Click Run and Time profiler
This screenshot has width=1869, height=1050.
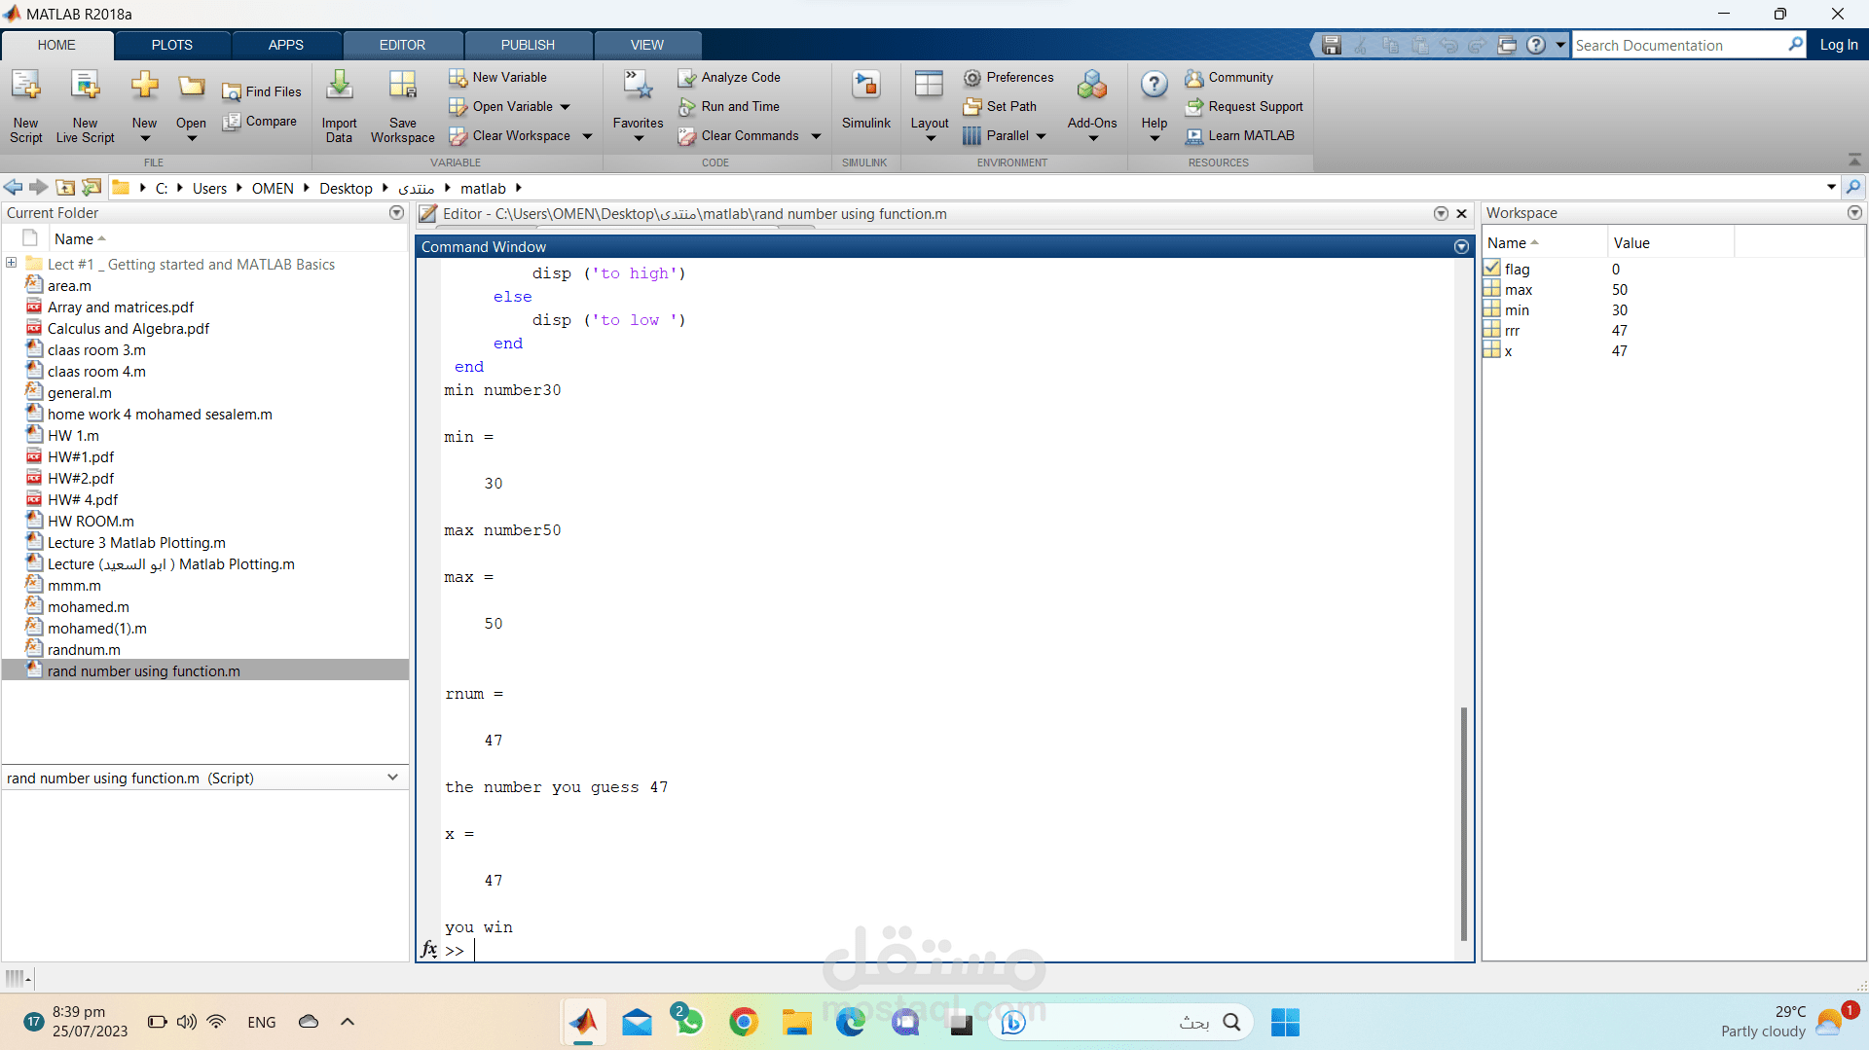click(x=729, y=106)
